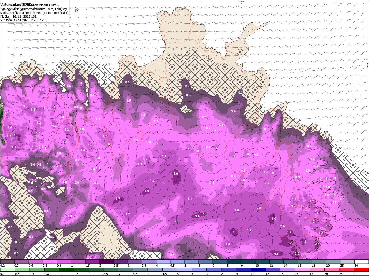Select the upper legend swatch starting at 0.5
369x276 pixels.
point(50,262)
